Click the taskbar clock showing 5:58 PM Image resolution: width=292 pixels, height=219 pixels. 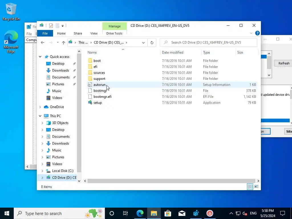(268, 213)
